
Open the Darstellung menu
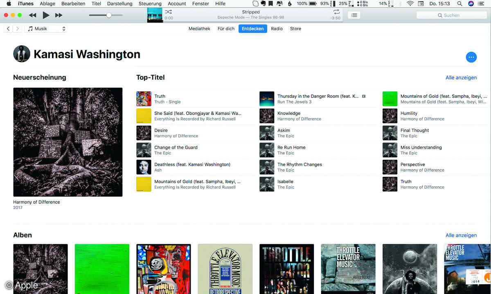click(120, 4)
